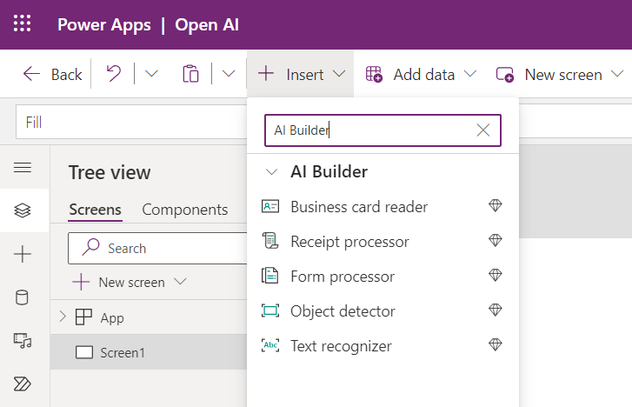
Task: Click the Text recognizer icon
Action: click(x=270, y=345)
